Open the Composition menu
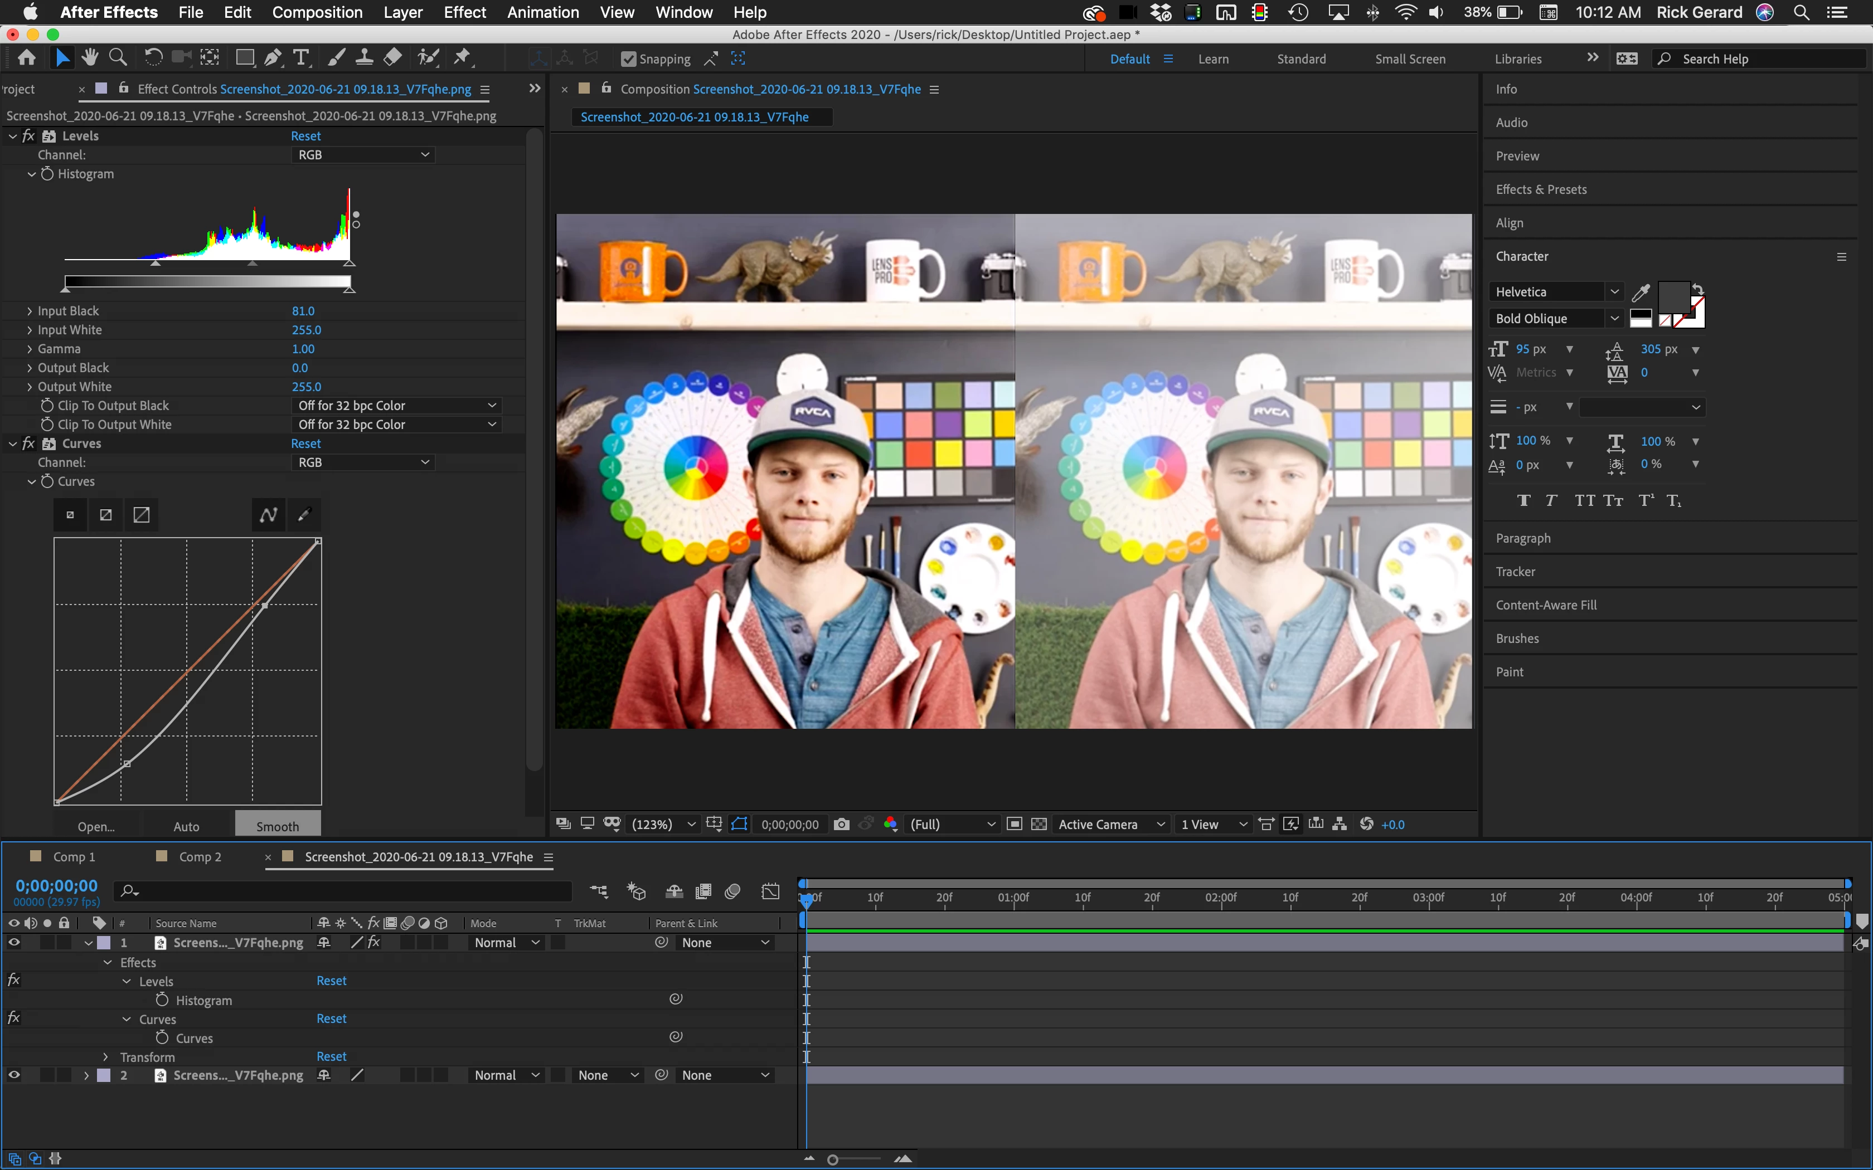Image resolution: width=1873 pixels, height=1170 pixels. [x=317, y=12]
